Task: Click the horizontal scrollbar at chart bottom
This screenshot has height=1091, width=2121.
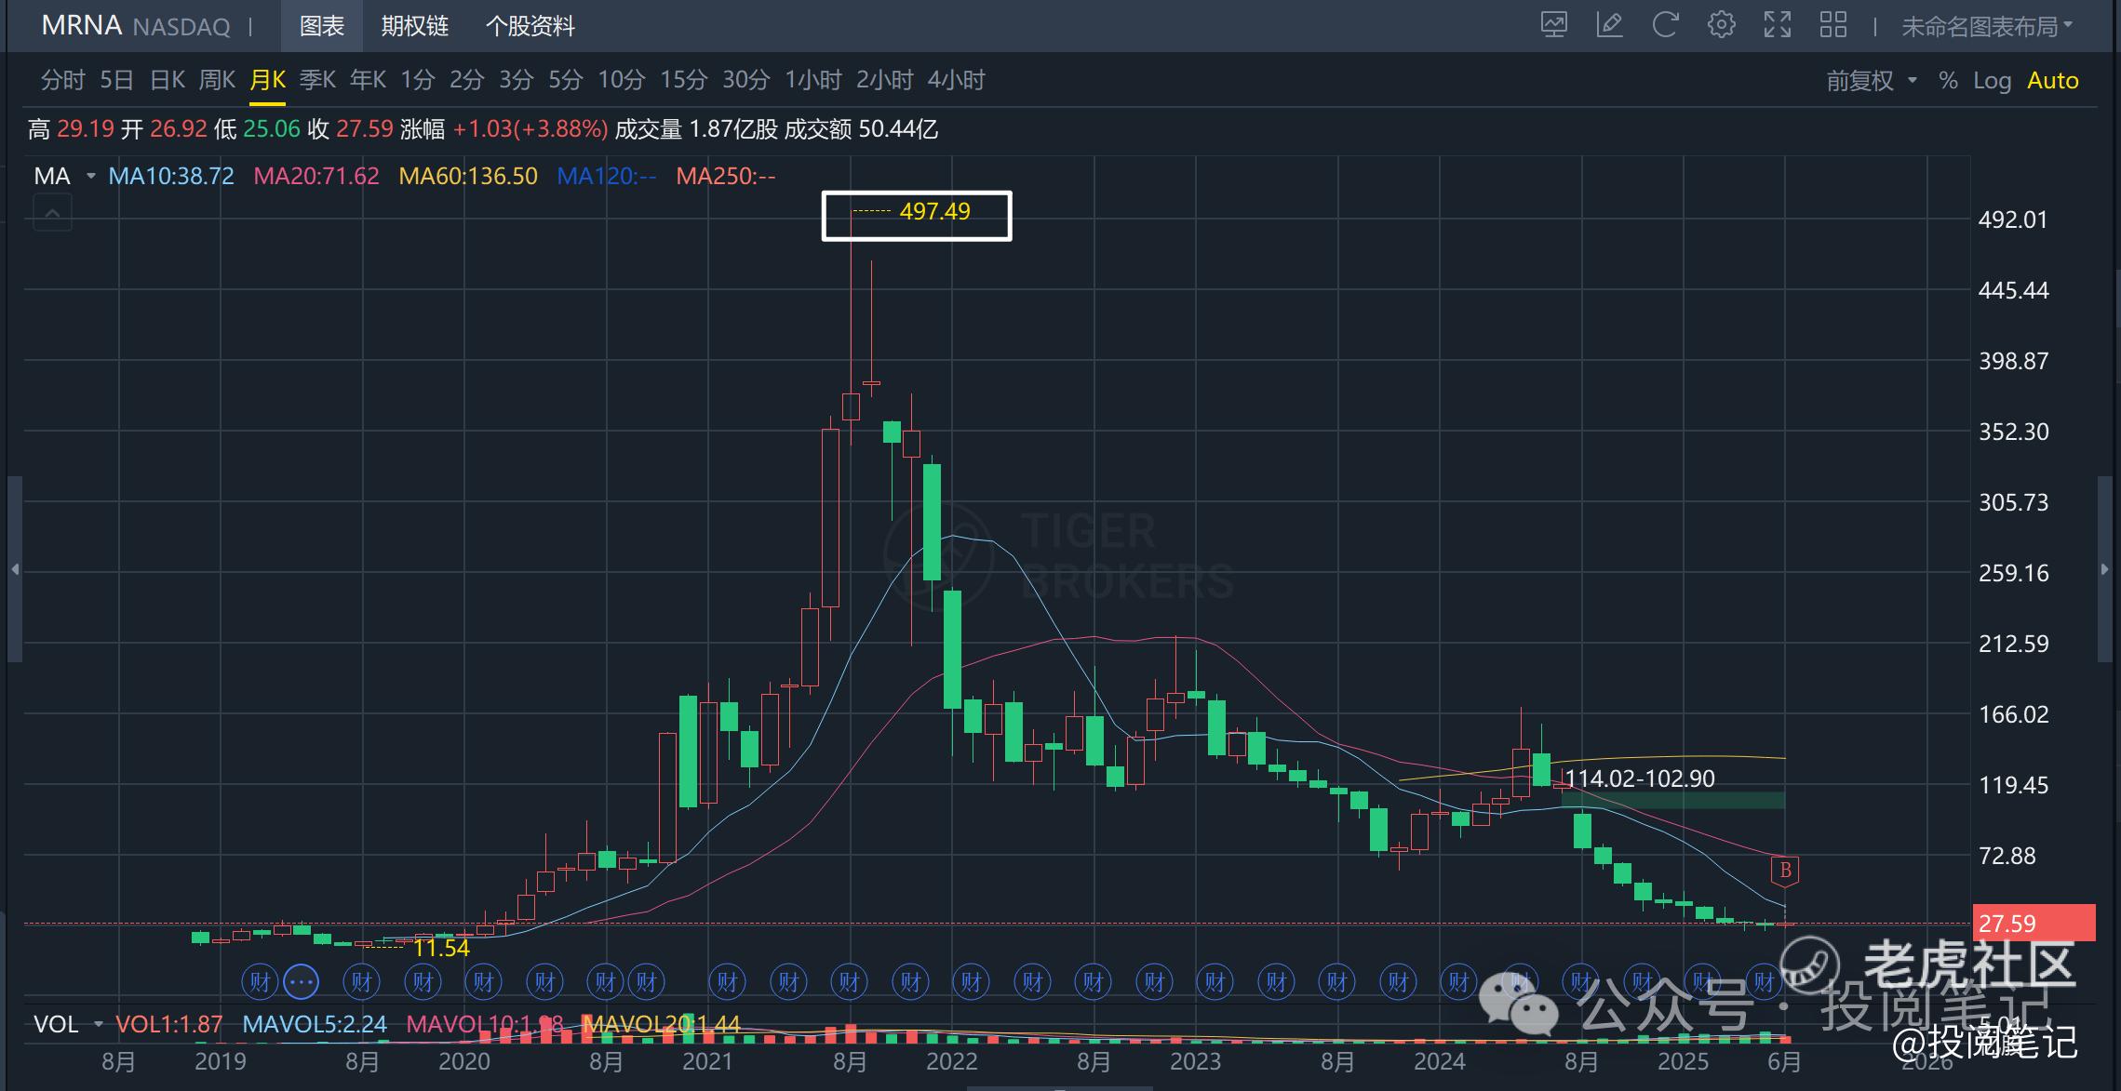Action: tap(1060, 1087)
